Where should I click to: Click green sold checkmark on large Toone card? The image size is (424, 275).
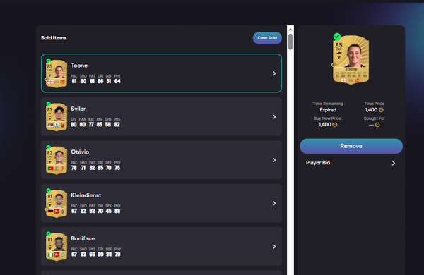pos(337,37)
